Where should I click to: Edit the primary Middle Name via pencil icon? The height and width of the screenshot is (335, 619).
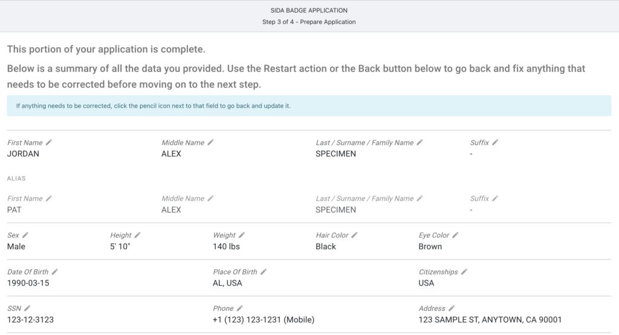pyautogui.click(x=210, y=142)
